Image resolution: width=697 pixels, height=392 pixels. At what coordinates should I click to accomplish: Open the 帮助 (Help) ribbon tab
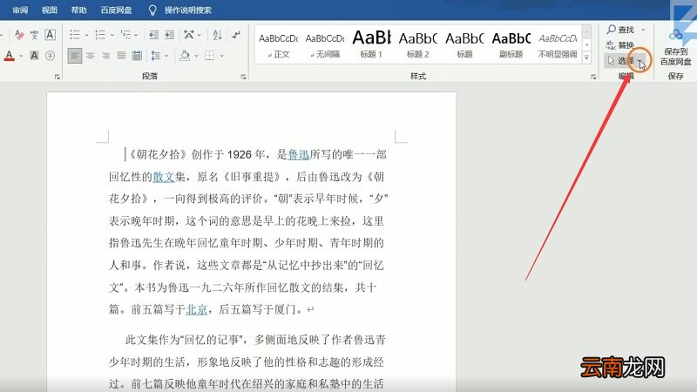click(x=78, y=10)
